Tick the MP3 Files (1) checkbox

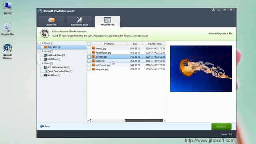(x=42, y=60)
